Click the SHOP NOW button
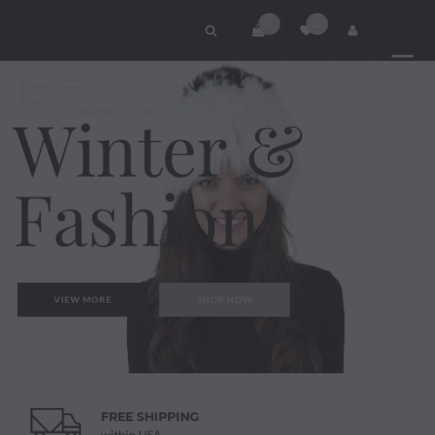Image resolution: width=435 pixels, height=435 pixels. [224, 299]
